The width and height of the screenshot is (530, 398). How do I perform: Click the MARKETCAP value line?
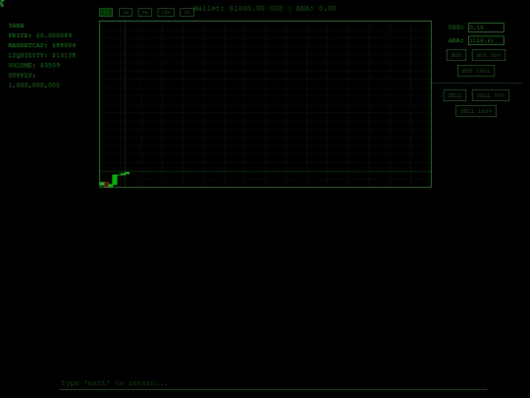[x=42, y=45]
